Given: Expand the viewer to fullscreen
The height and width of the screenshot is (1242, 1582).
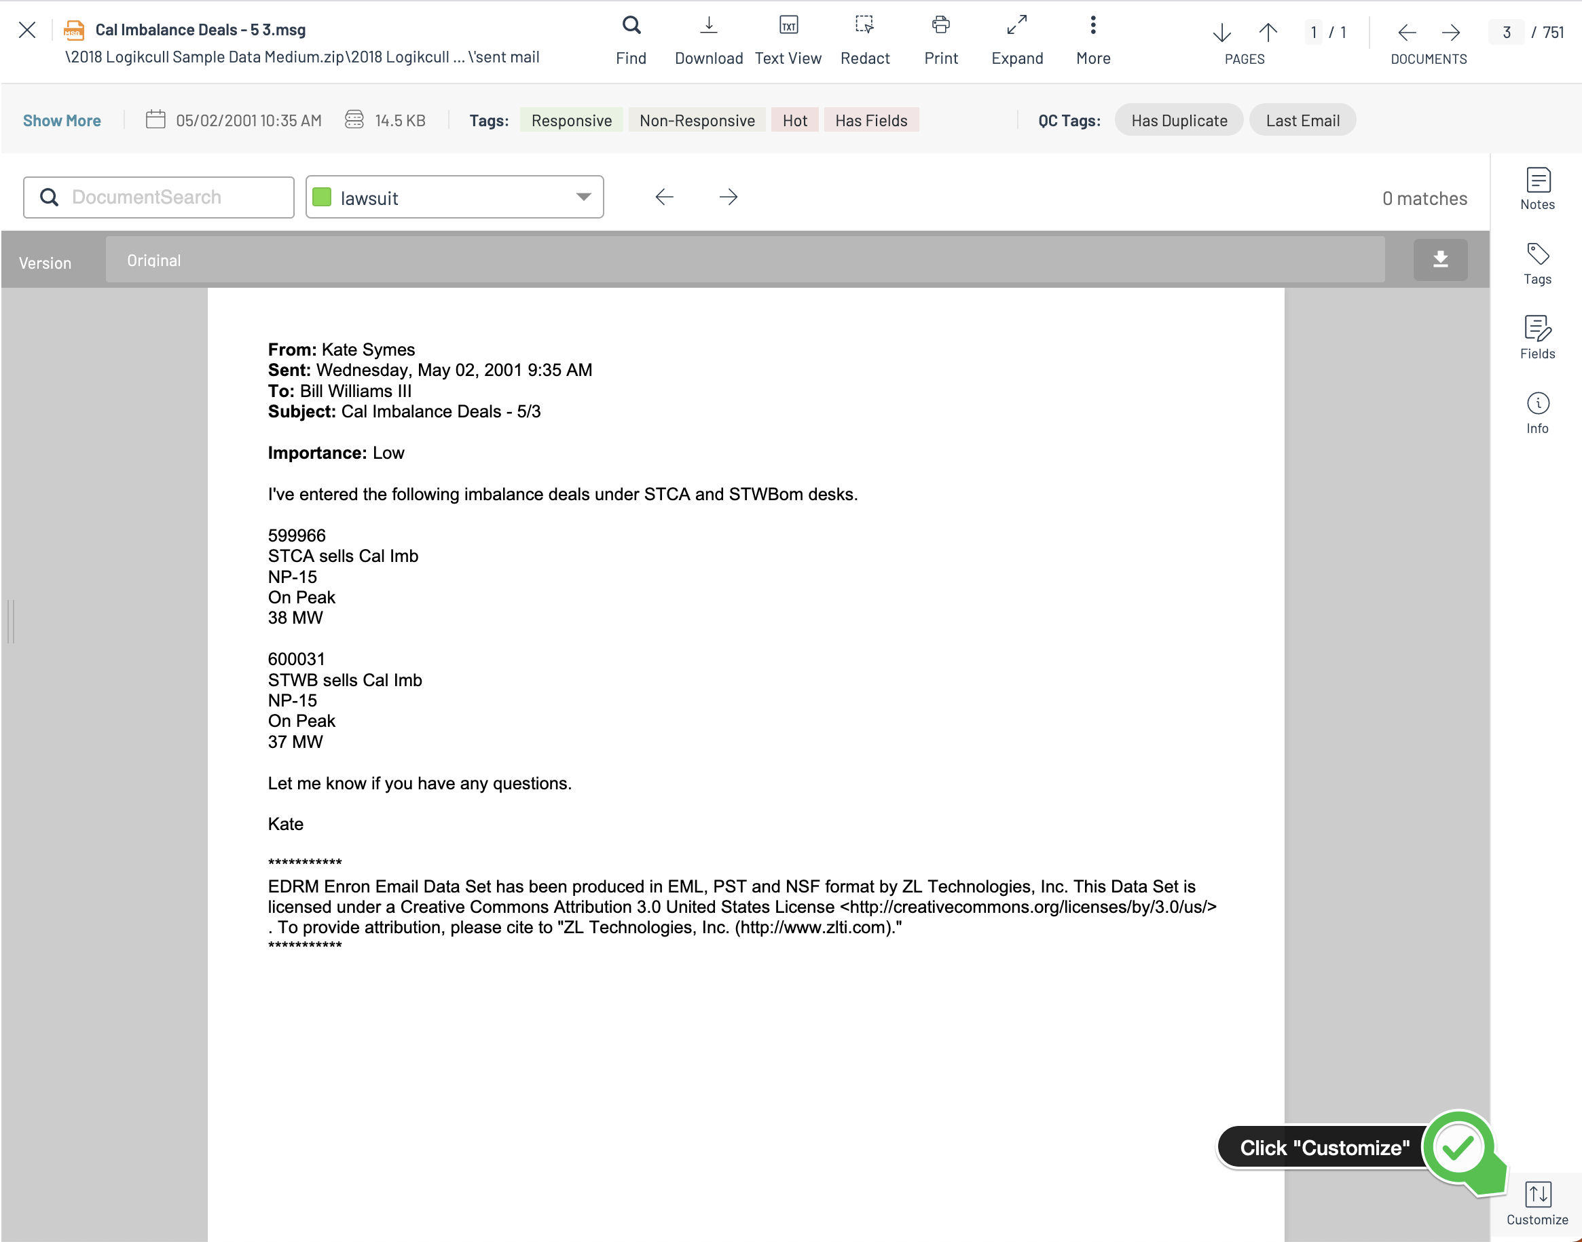Looking at the screenshot, I should (1017, 41).
